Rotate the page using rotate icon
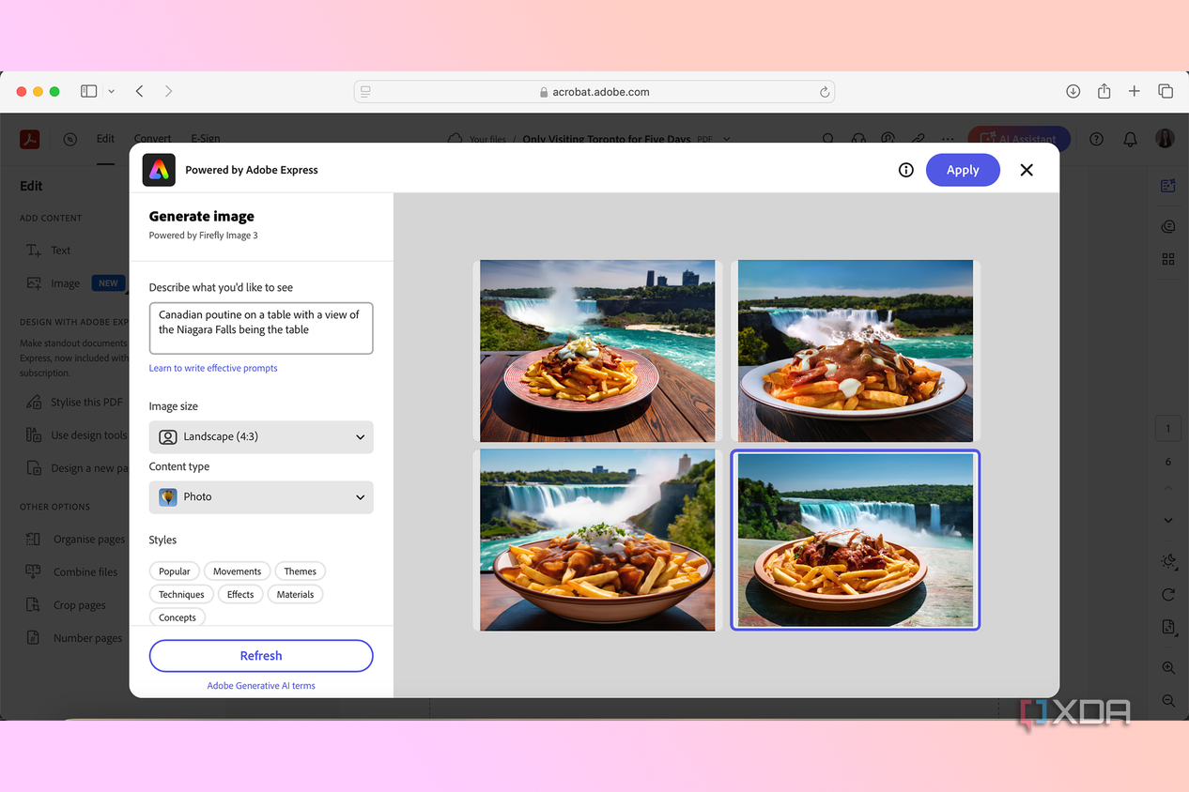 [1168, 594]
